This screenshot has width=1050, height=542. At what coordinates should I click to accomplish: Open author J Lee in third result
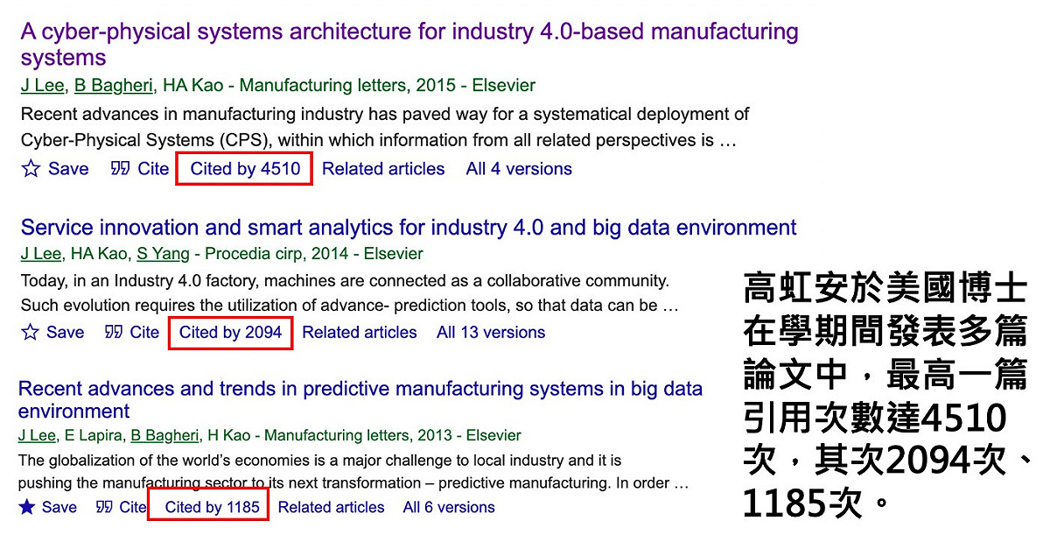[38, 435]
